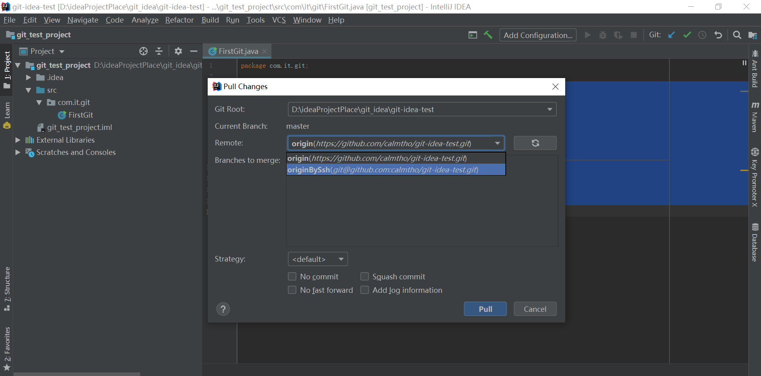Open the Structure tool window
Screen dimensions: 761x376
click(x=7, y=289)
